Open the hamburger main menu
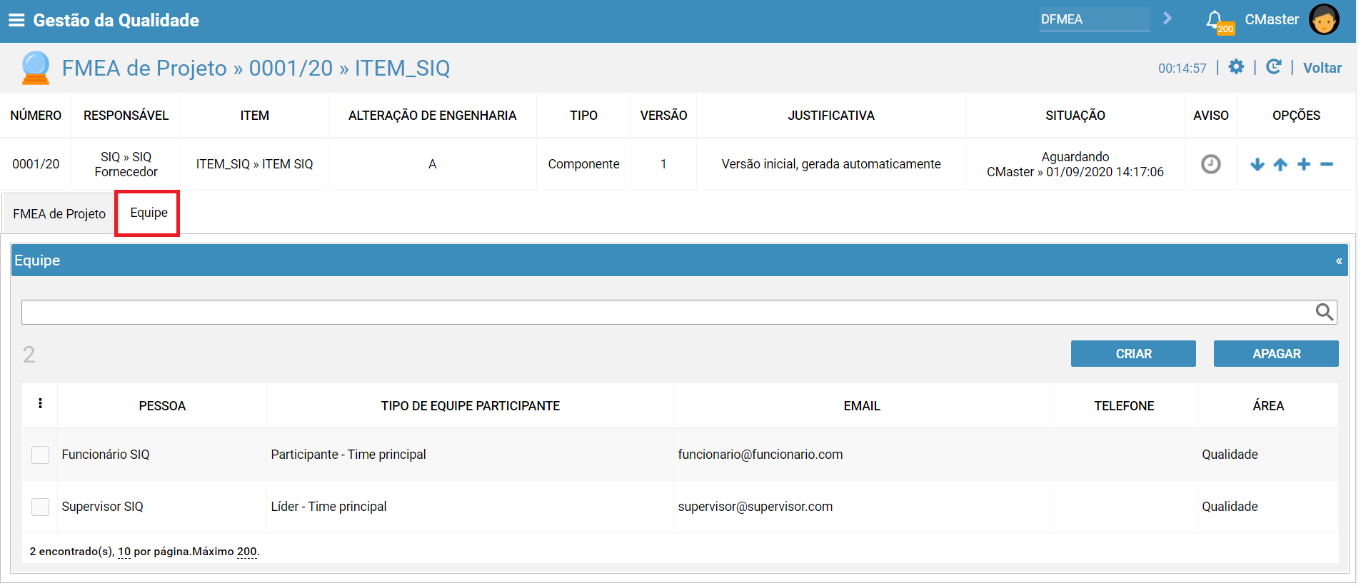 16,20
